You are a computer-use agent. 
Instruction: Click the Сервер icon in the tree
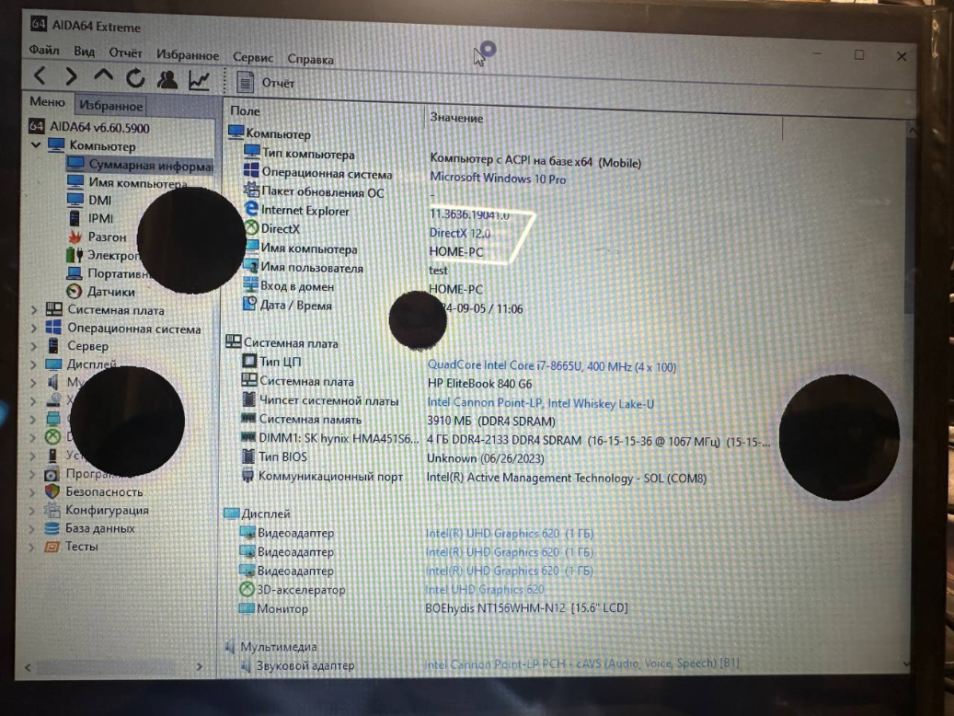(x=53, y=346)
